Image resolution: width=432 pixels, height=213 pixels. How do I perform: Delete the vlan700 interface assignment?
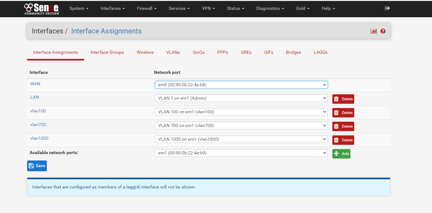343,126
